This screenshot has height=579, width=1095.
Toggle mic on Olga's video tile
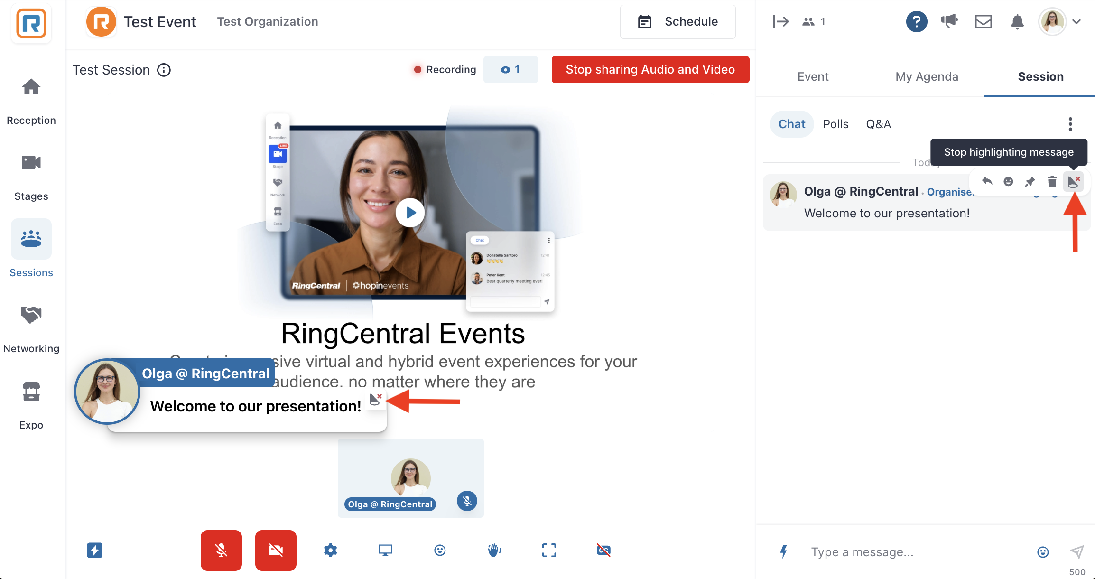point(467,501)
